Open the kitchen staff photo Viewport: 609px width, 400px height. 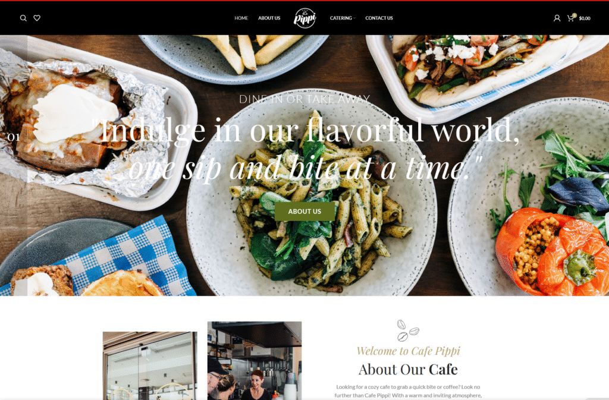click(x=255, y=360)
